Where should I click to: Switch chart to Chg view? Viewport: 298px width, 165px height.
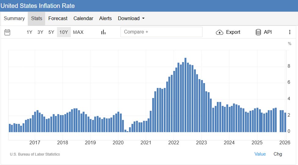coord(278,154)
